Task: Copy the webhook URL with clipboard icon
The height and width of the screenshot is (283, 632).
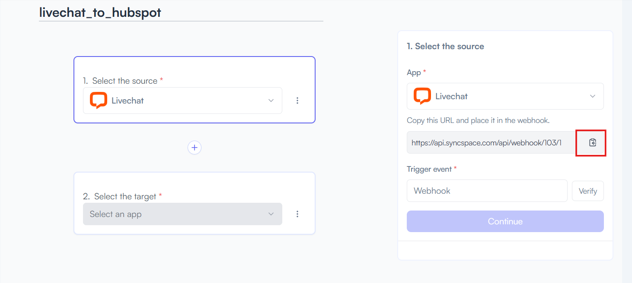Action: (592, 142)
